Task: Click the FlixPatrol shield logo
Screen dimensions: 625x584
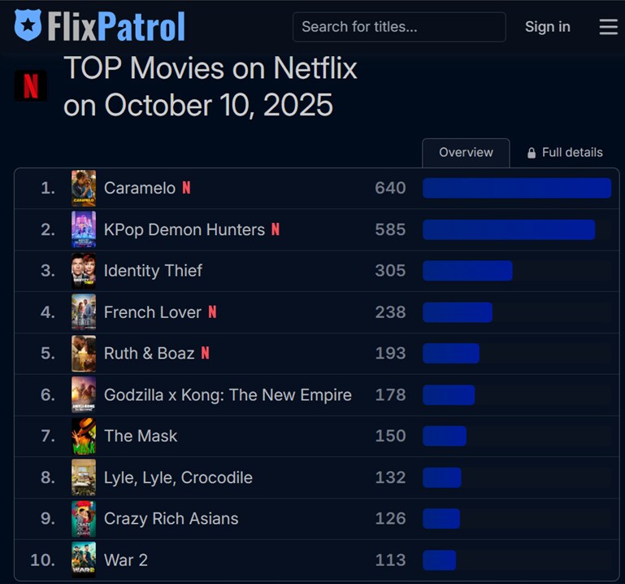Action: [x=28, y=26]
